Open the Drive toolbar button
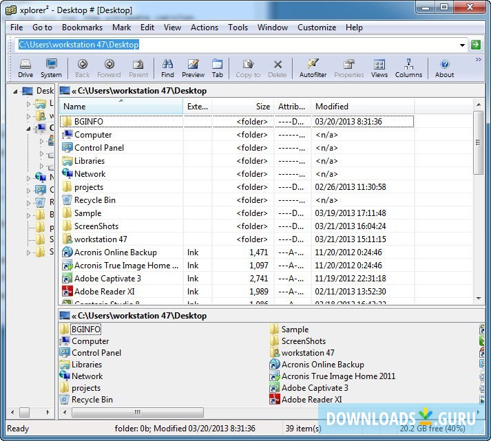The width and height of the screenshot is (491, 441). click(x=25, y=68)
